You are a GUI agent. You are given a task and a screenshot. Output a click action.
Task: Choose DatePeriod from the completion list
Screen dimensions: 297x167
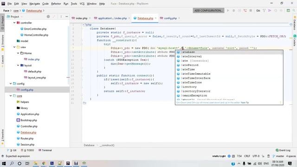229,65
